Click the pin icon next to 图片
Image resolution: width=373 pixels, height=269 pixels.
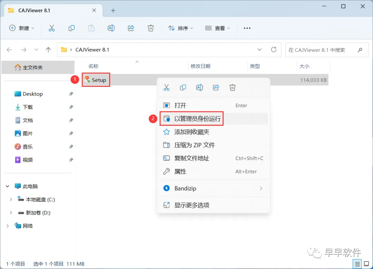click(x=71, y=133)
